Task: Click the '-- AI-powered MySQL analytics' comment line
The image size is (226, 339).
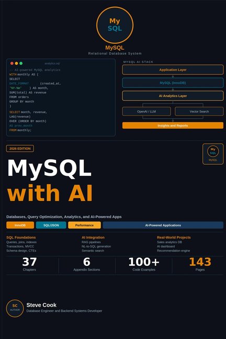Action: point(35,70)
